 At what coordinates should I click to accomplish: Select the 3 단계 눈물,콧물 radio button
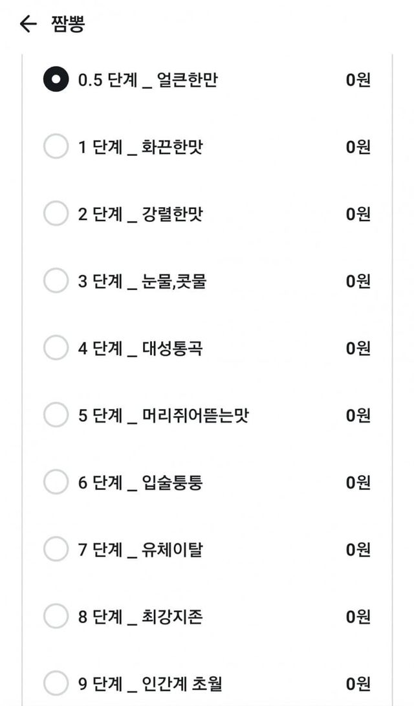56,281
